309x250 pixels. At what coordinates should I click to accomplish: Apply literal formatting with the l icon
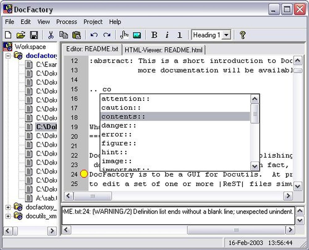(x=180, y=35)
